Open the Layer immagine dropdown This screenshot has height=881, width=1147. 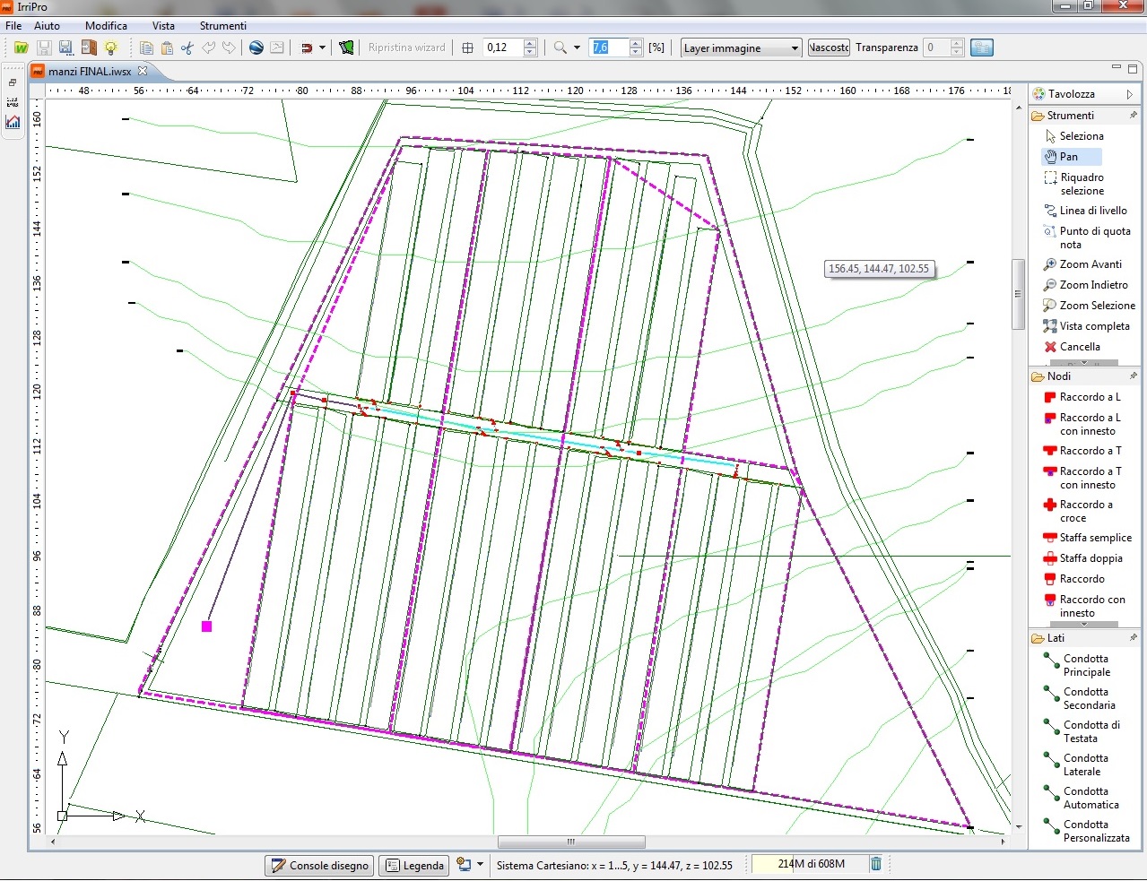pos(741,48)
